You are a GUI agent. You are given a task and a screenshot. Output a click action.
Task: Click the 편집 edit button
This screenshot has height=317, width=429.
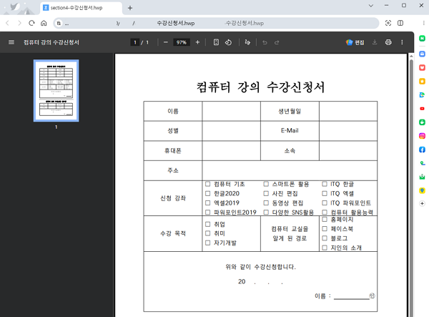pyautogui.click(x=355, y=42)
